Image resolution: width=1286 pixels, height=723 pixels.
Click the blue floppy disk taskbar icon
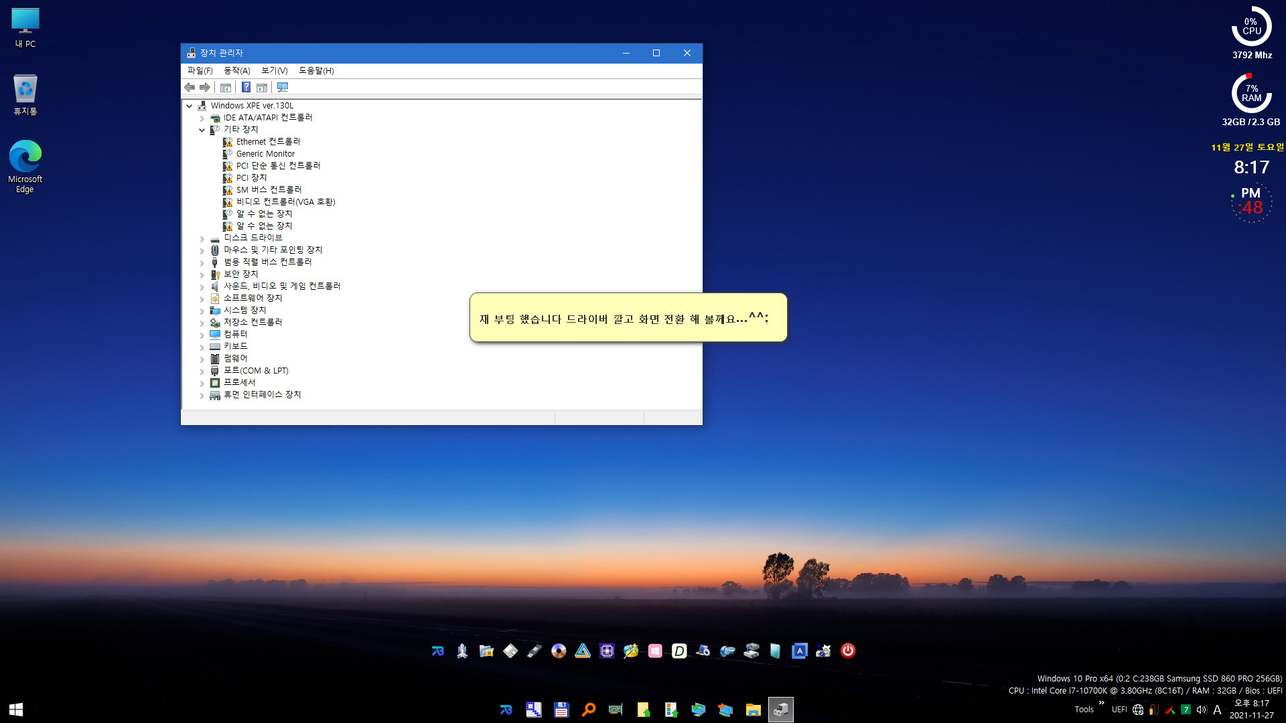click(x=561, y=710)
